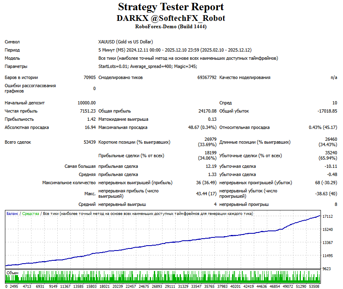Select the 68 (-30.29) consecutive losses value
Viewport: 343px width, 289px height.
[326, 183]
